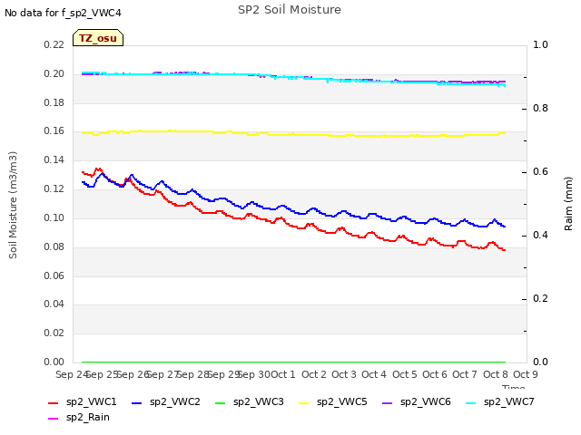Click the purple sp2_VWC6 legend swatch
Screen dimensions: 581x435
[388, 402]
